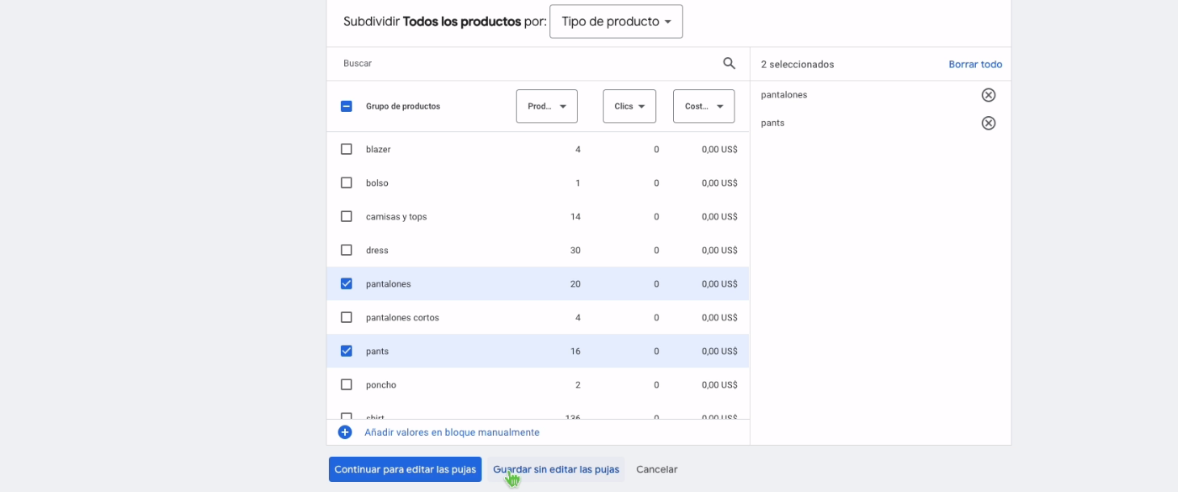The width and height of the screenshot is (1178, 492).
Task: Remove pants from selected list
Action: (989, 123)
